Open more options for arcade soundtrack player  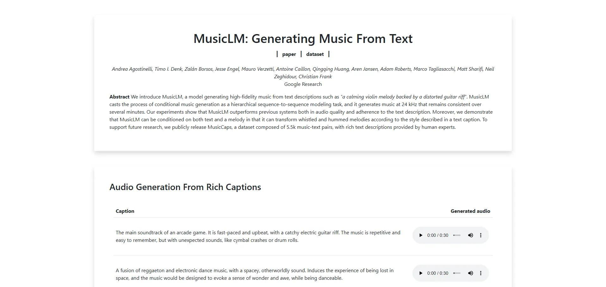(x=481, y=235)
